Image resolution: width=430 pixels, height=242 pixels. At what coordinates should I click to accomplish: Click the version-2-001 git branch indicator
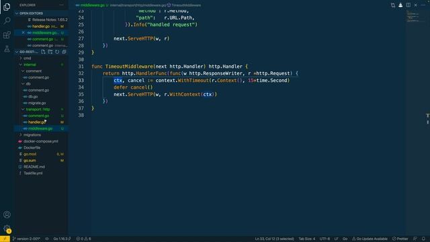pyautogui.click(x=26, y=239)
